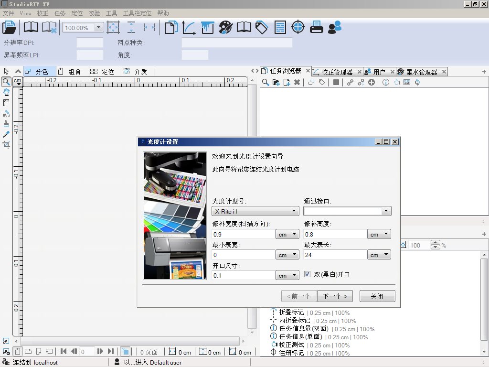Click the fit width icon
This screenshot has height=367, width=489.
point(149,27)
